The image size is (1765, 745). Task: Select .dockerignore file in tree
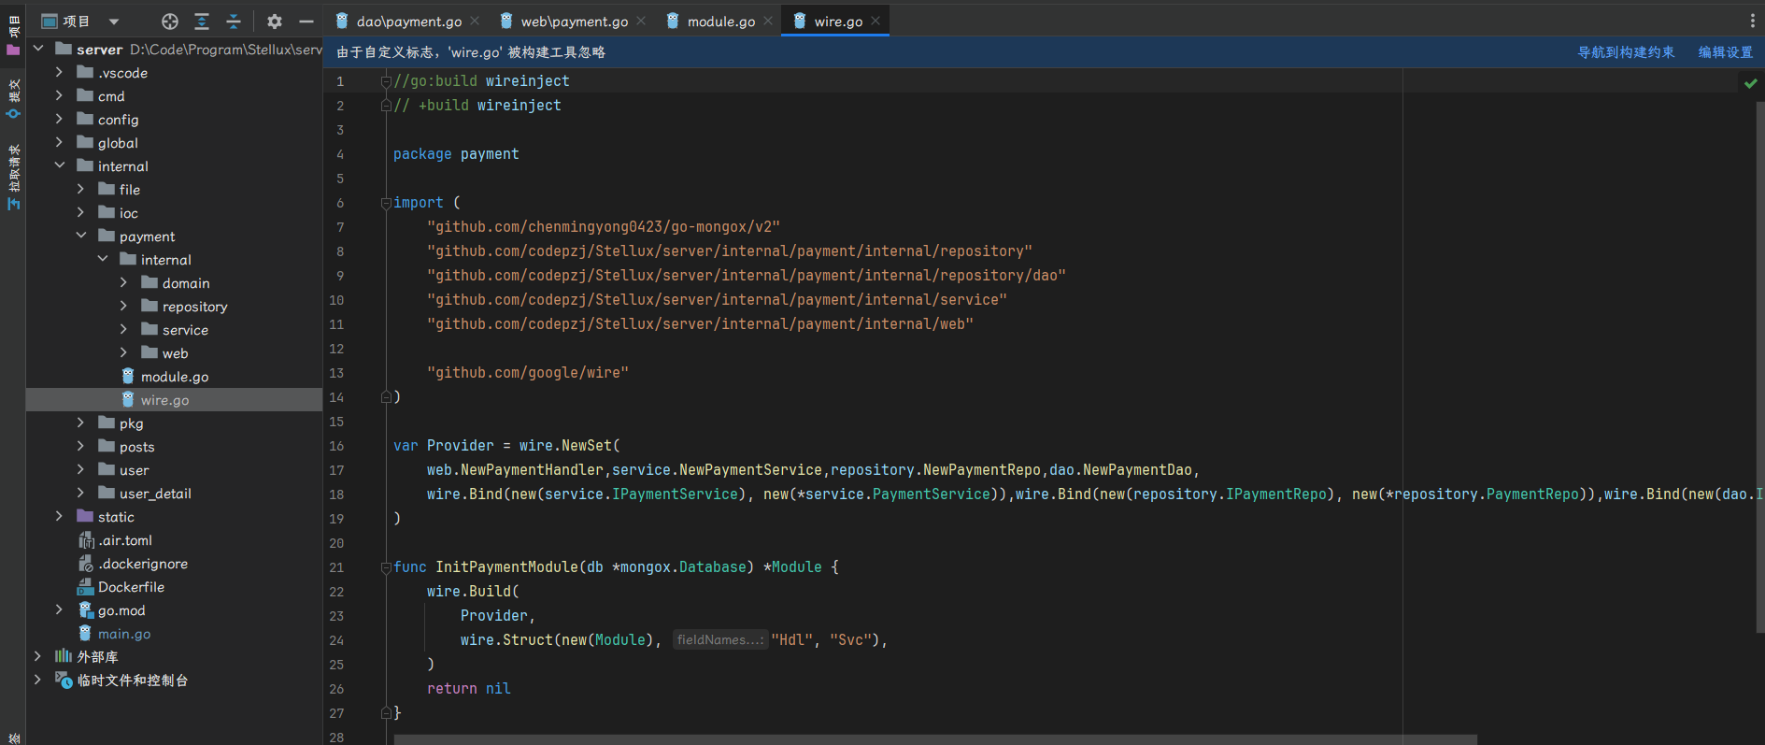pos(143,564)
